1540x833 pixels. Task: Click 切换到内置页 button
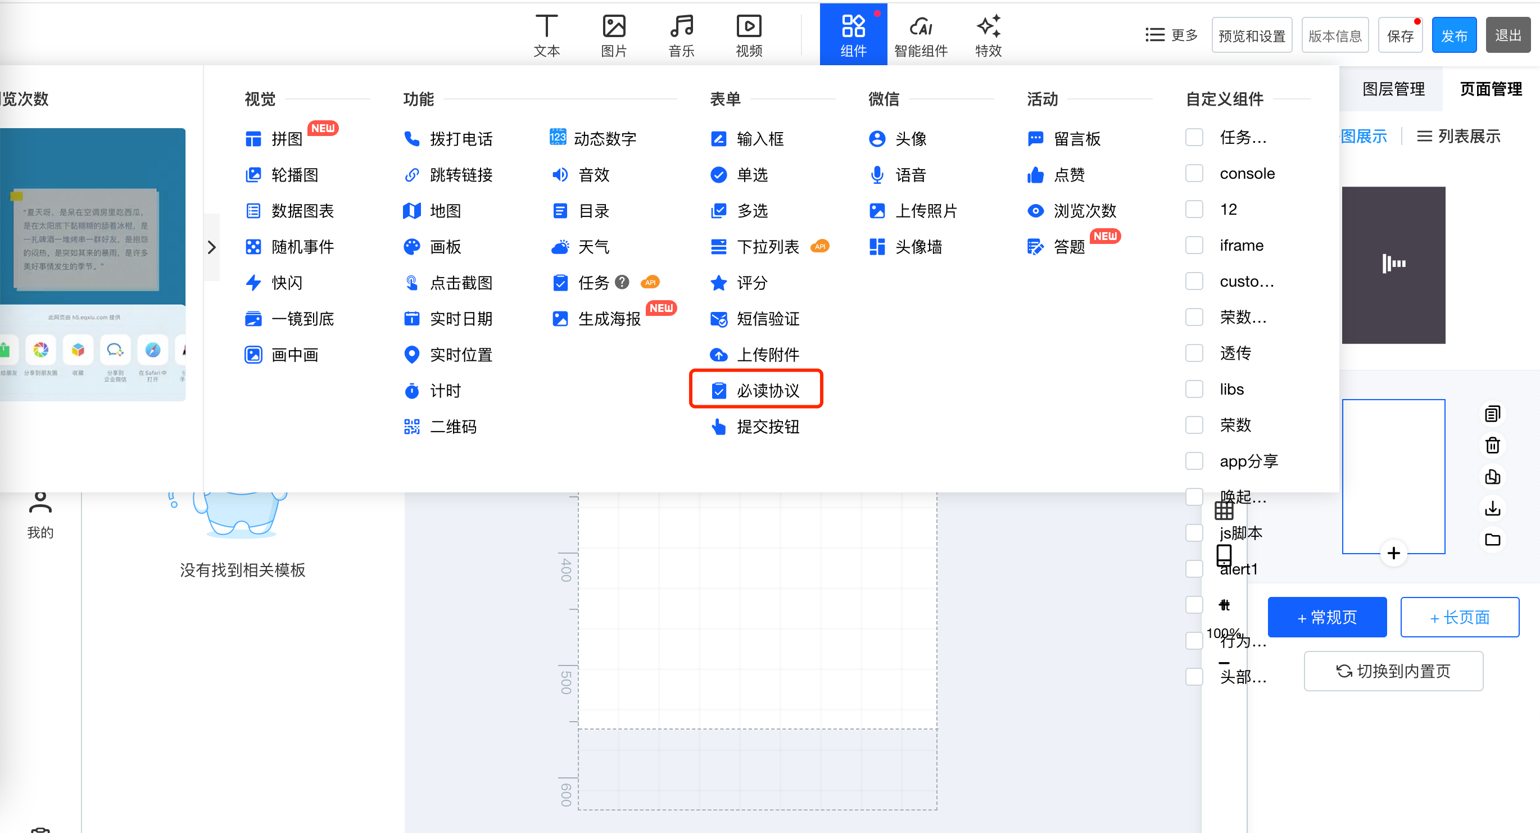click(1393, 671)
